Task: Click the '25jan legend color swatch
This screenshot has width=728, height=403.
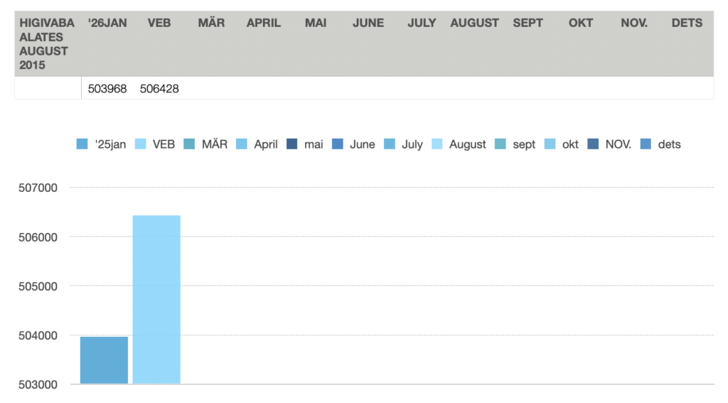Action: [82, 144]
